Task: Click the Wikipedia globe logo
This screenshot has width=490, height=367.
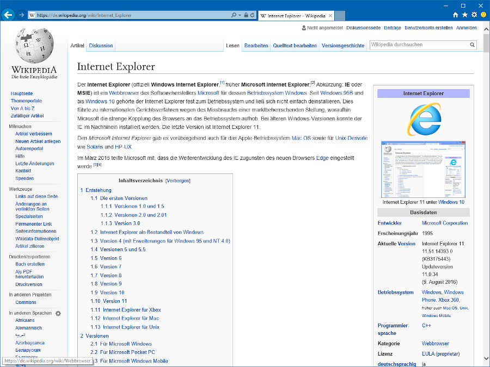Action: pos(34,46)
